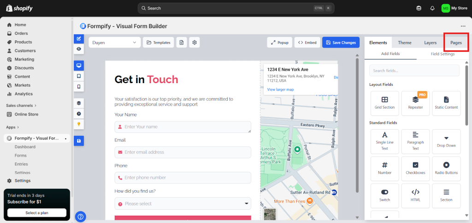Open the Duyen form selector dropdown
This screenshot has width=472, height=223.
tap(115, 42)
